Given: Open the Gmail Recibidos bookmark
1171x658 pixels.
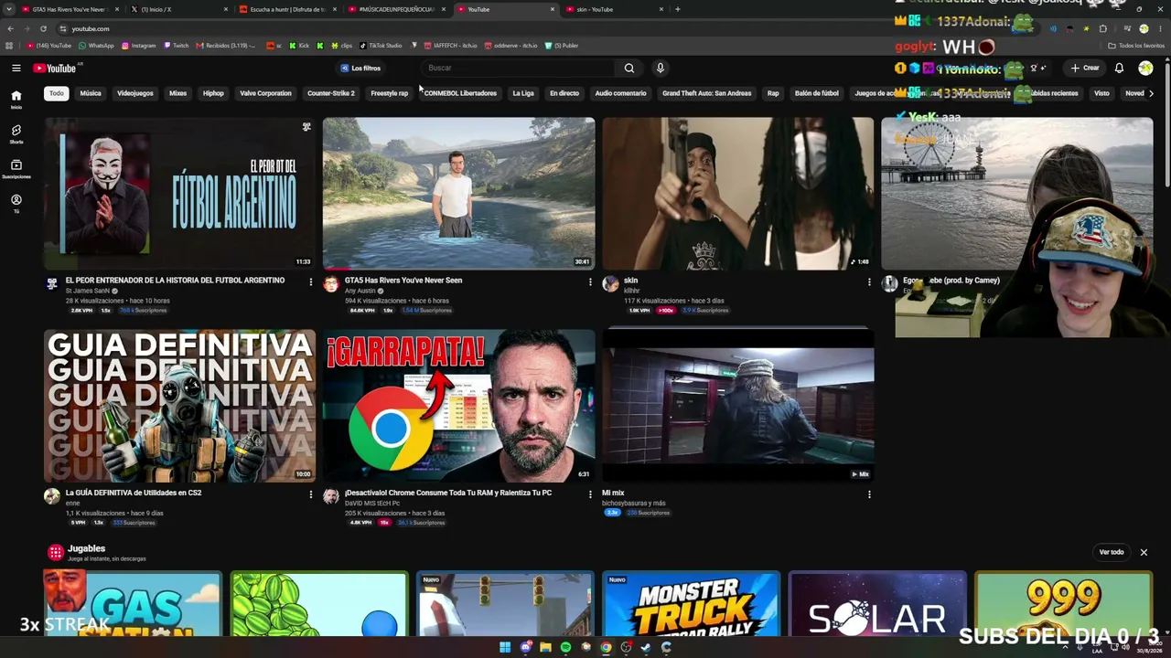Looking at the screenshot, I should 225,46.
